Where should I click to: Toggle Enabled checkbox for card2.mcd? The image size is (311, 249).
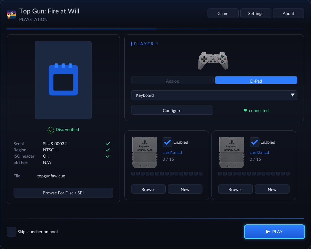[x=254, y=142]
